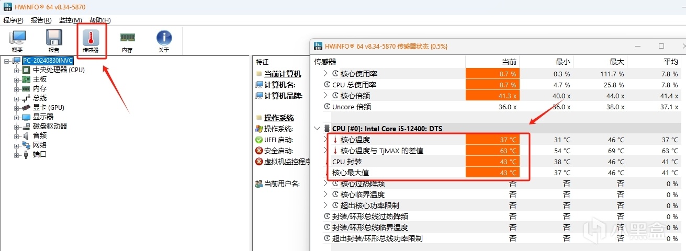Expand the 内存 tree node

tap(16, 88)
